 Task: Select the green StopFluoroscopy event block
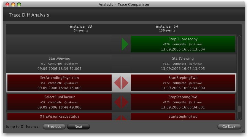pos(183,44)
